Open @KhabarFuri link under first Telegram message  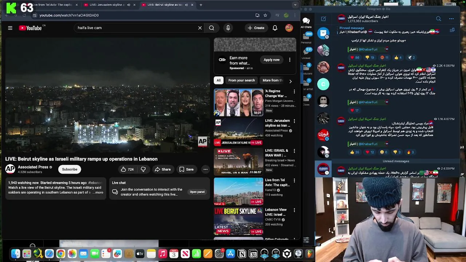(368, 49)
